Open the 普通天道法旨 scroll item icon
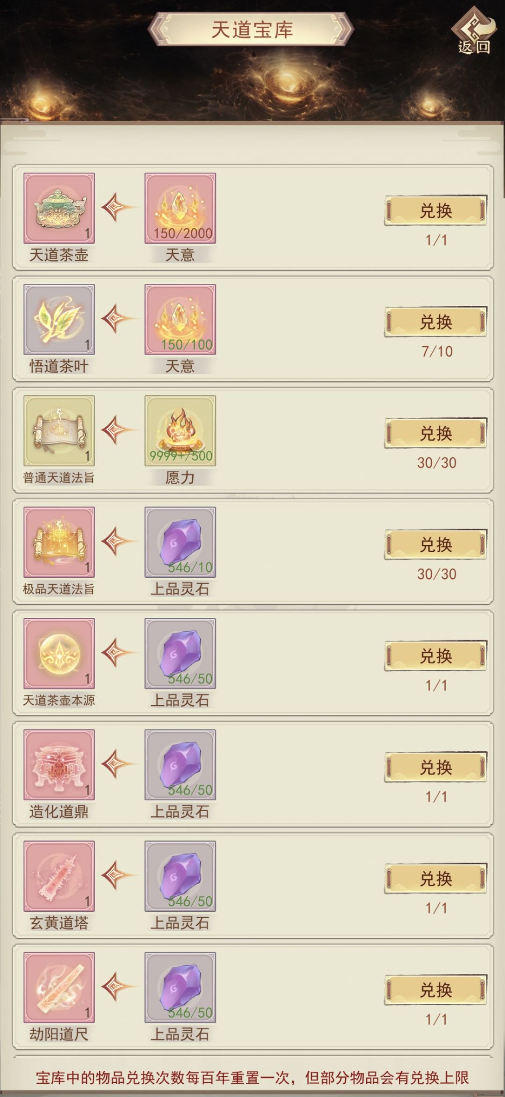505x1097 pixels. pyautogui.click(x=59, y=431)
